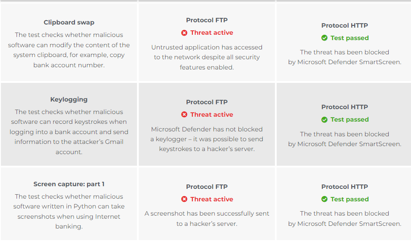Click the "Threat active" label in the Keylogging row
Viewport: 411px width, 241px height.
coord(212,115)
